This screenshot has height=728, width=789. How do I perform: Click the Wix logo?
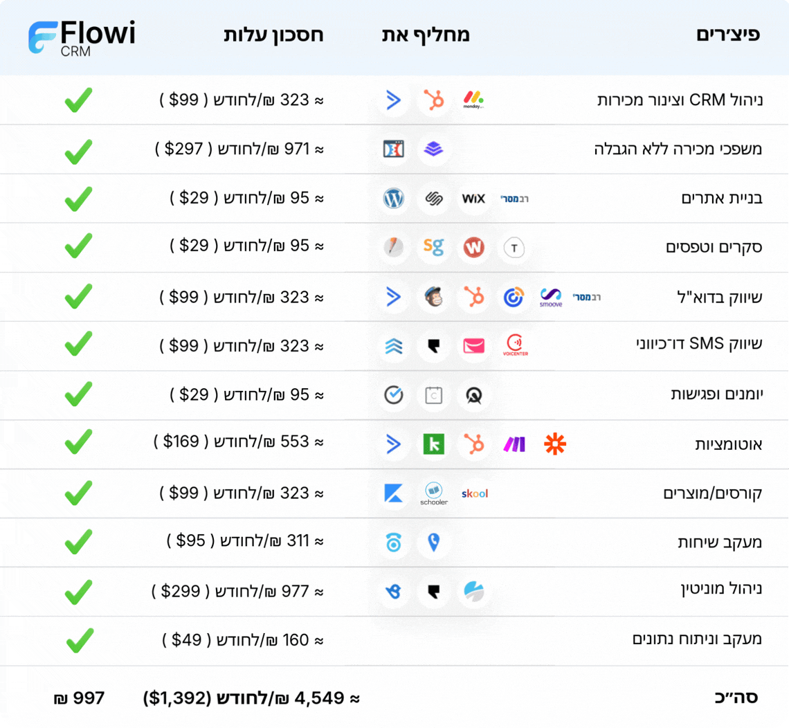473,199
